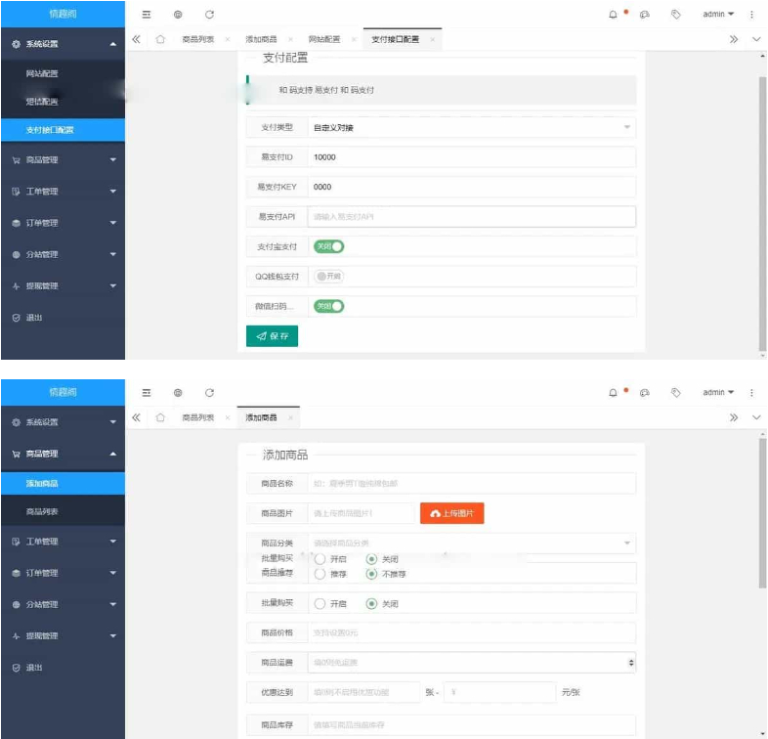This screenshot has height=739, width=768.
Task: Switch to the 网站配置 tab
Action: [324, 40]
